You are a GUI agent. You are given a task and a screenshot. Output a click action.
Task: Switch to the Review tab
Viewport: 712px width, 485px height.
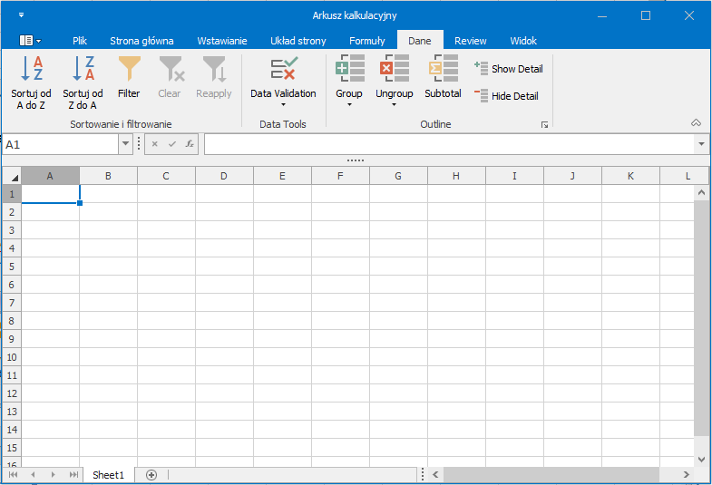(471, 41)
